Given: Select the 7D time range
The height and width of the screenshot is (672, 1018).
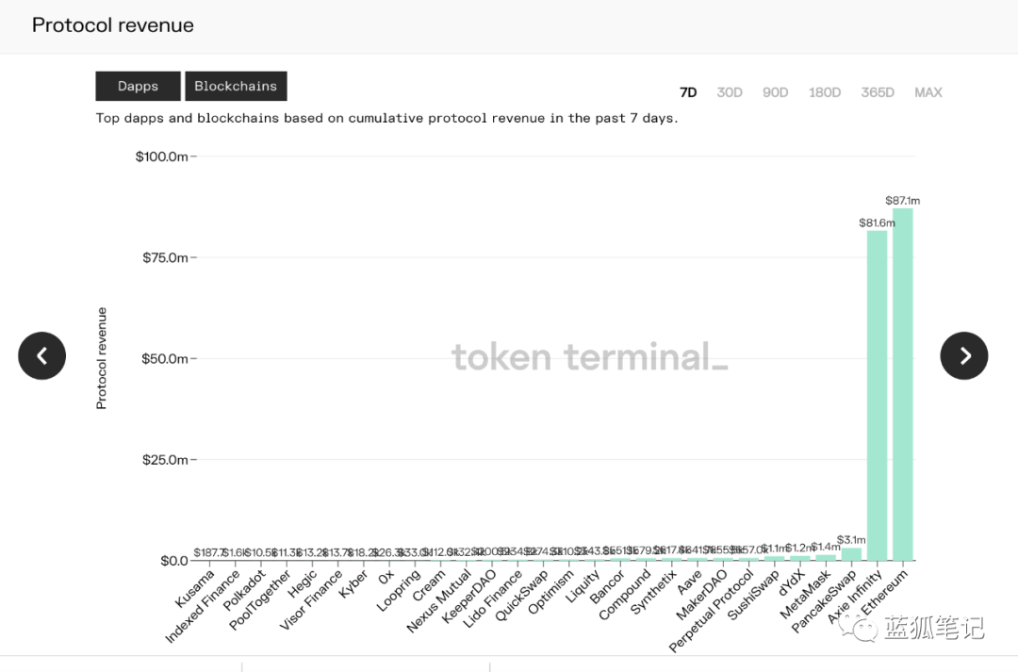Looking at the screenshot, I should (688, 92).
